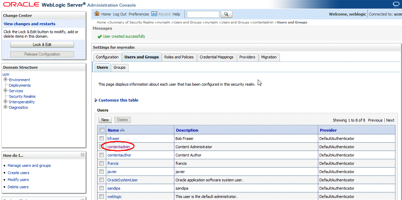This screenshot has width=402, height=200.
Task: Click the Lock & Edit button
Action: pyautogui.click(x=42, y=45)
